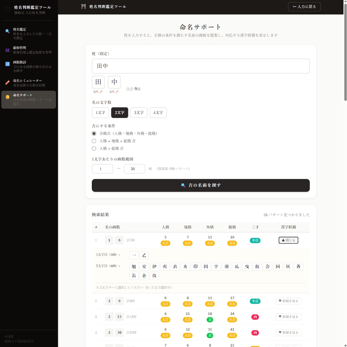
Task: Expand 候補を見る for row 4
Action: (288, 333)
